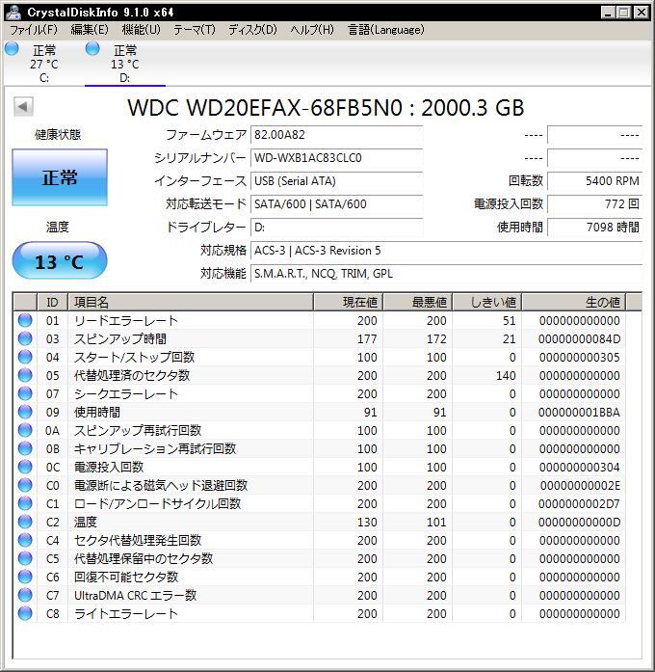Image resolution: width=655 pixels, height=672 pixels.
Task: Click the serial number field WD-WXB1AC83CLC0
Action: (336, 158)
